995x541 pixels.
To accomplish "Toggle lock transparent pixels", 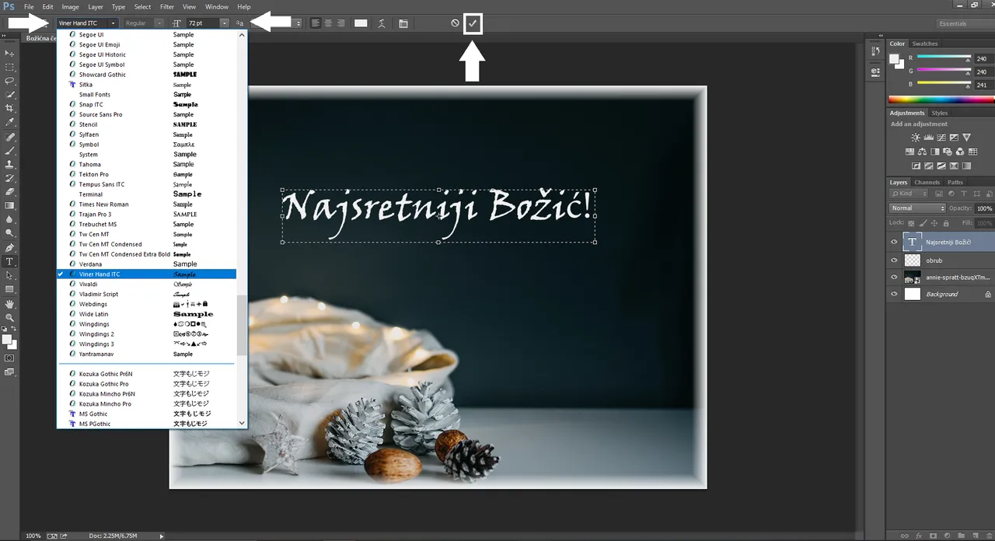I will (x=909, y=222).
